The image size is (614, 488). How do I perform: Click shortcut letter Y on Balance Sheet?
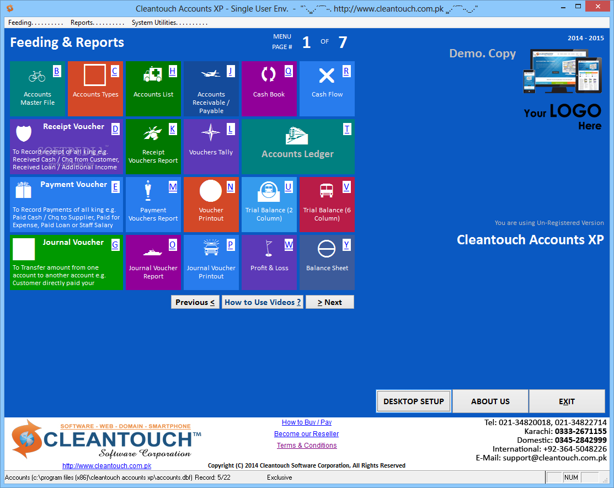[x=346, y=245]
